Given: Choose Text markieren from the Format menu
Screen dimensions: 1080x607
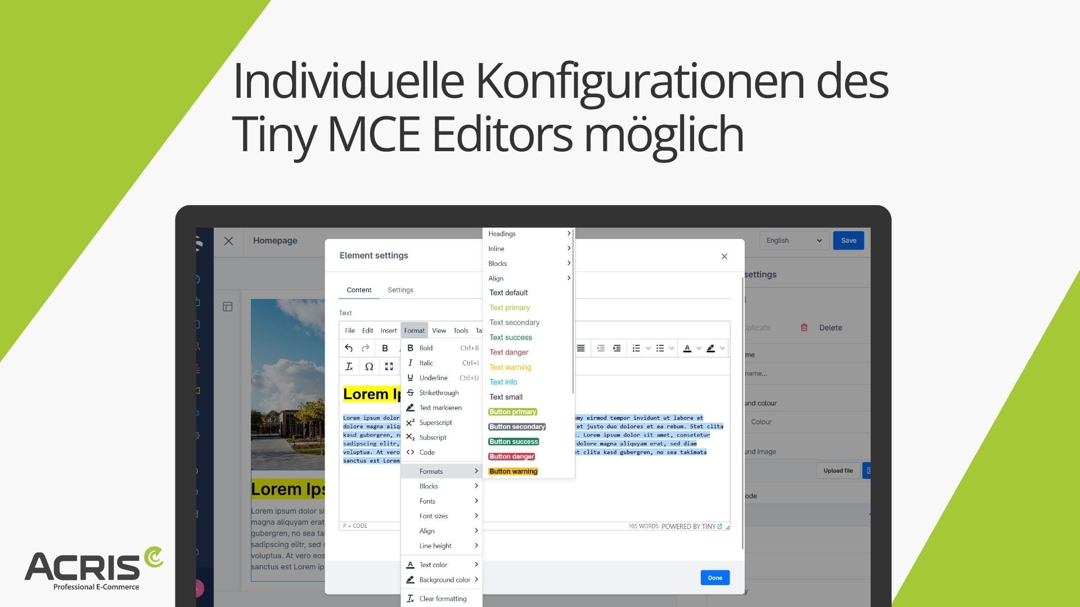Looking at the screenshot, I should pyautogui.click(x=442, y=408).
